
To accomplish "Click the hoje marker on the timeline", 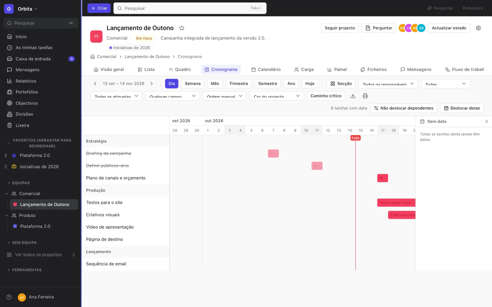I will [x=355, y=138].
